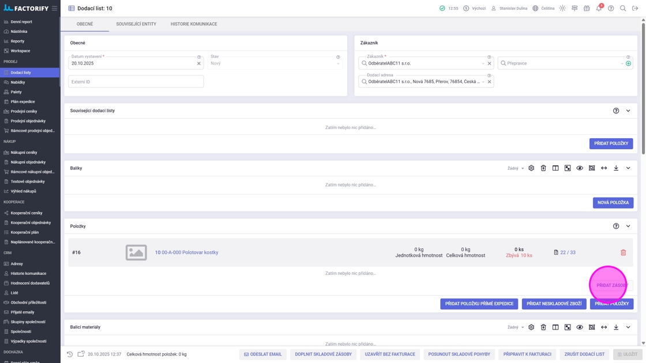Toggle eye visibility in Balicí materiály toolbar
This screenshot has height=363, width=646.
(x=580, y=327)
